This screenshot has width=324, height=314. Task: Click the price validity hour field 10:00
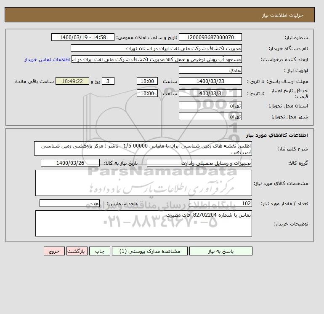147,93
